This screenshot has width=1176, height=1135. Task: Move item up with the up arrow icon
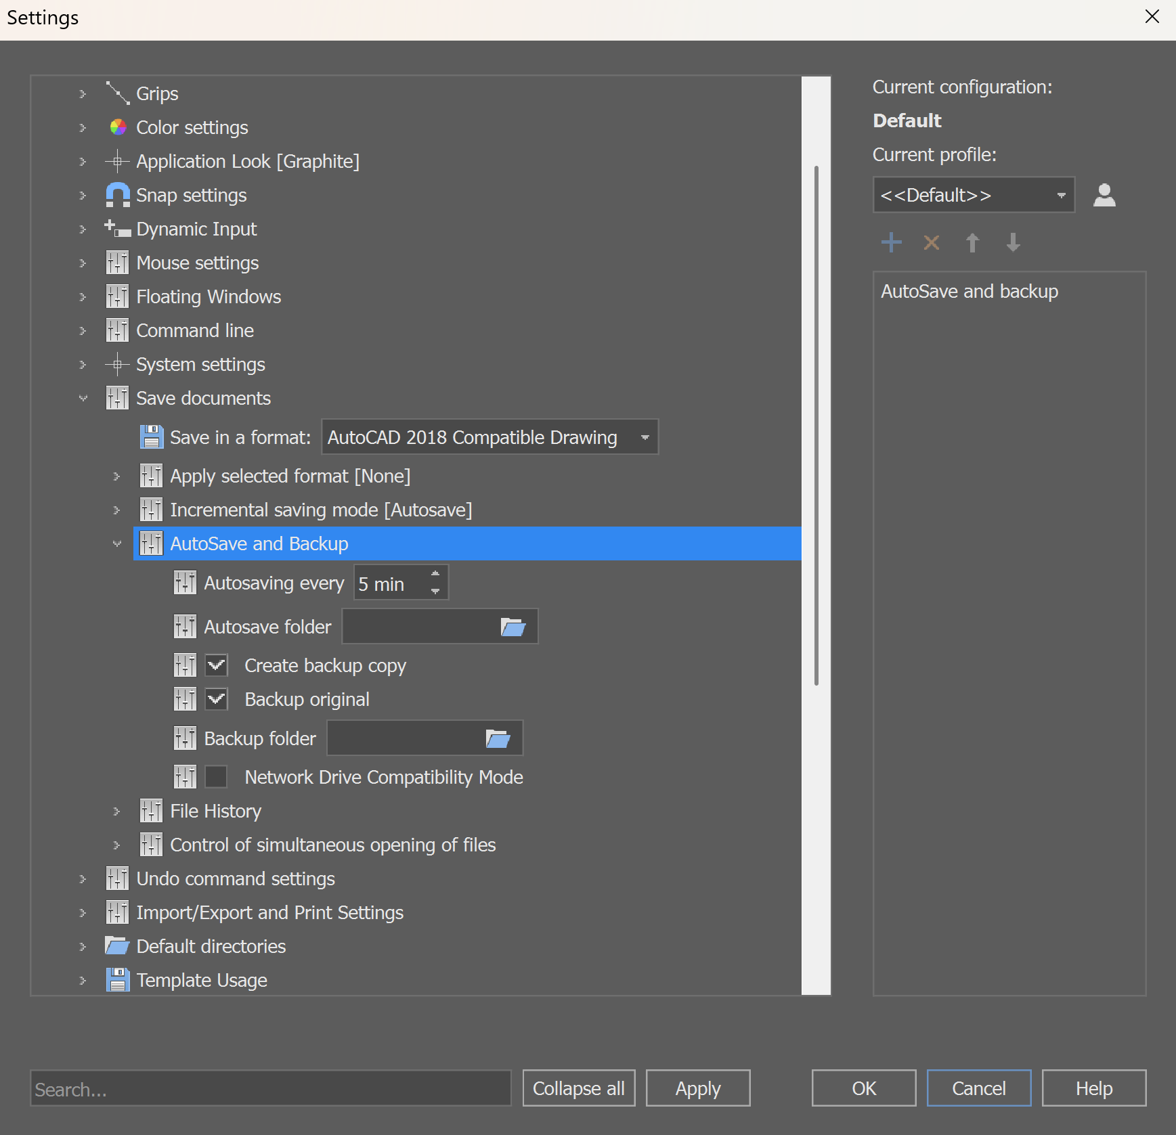[x=972, y=242]
